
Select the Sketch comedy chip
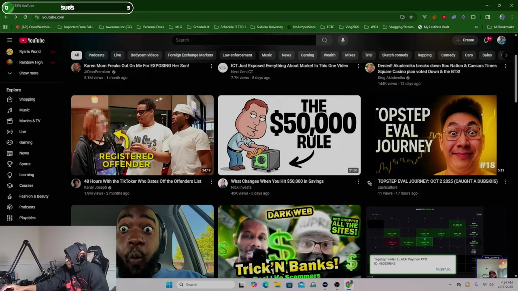tap(395, 55)
